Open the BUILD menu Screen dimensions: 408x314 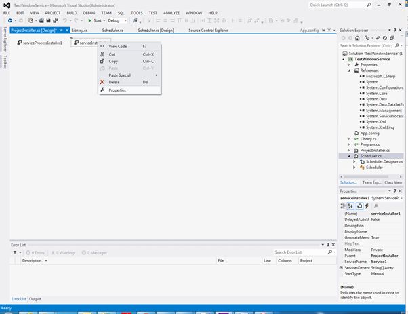tap(72, 13)
